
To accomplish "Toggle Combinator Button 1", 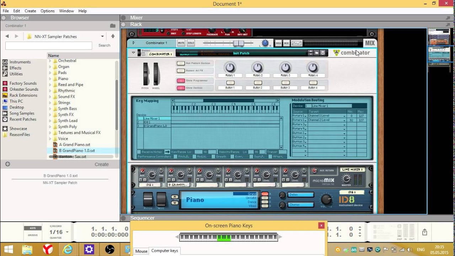I will (x=230, y=83).
